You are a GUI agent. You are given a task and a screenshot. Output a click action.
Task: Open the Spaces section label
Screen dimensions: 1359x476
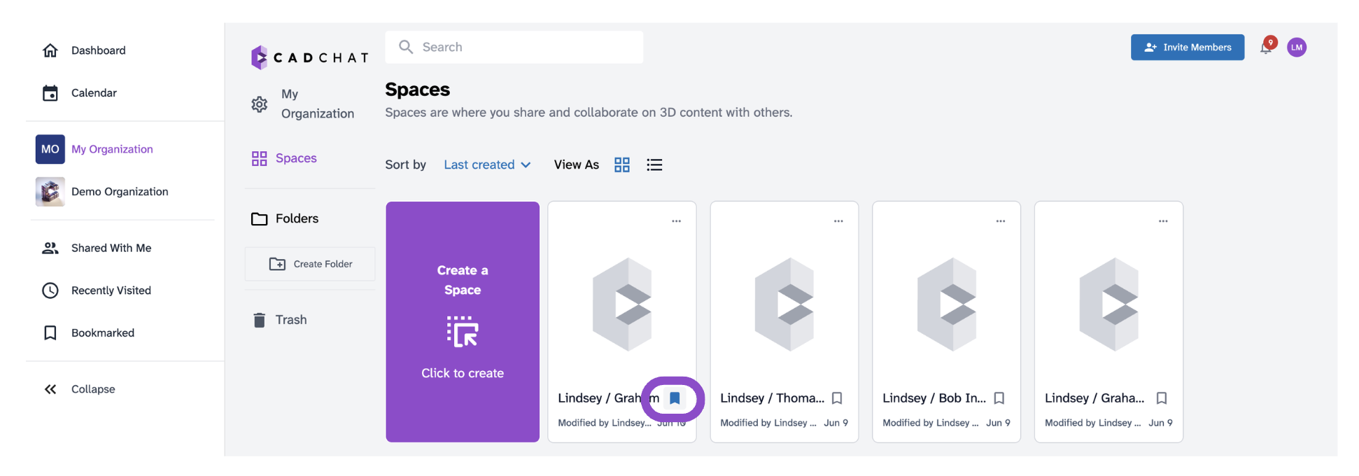(296, 158)
